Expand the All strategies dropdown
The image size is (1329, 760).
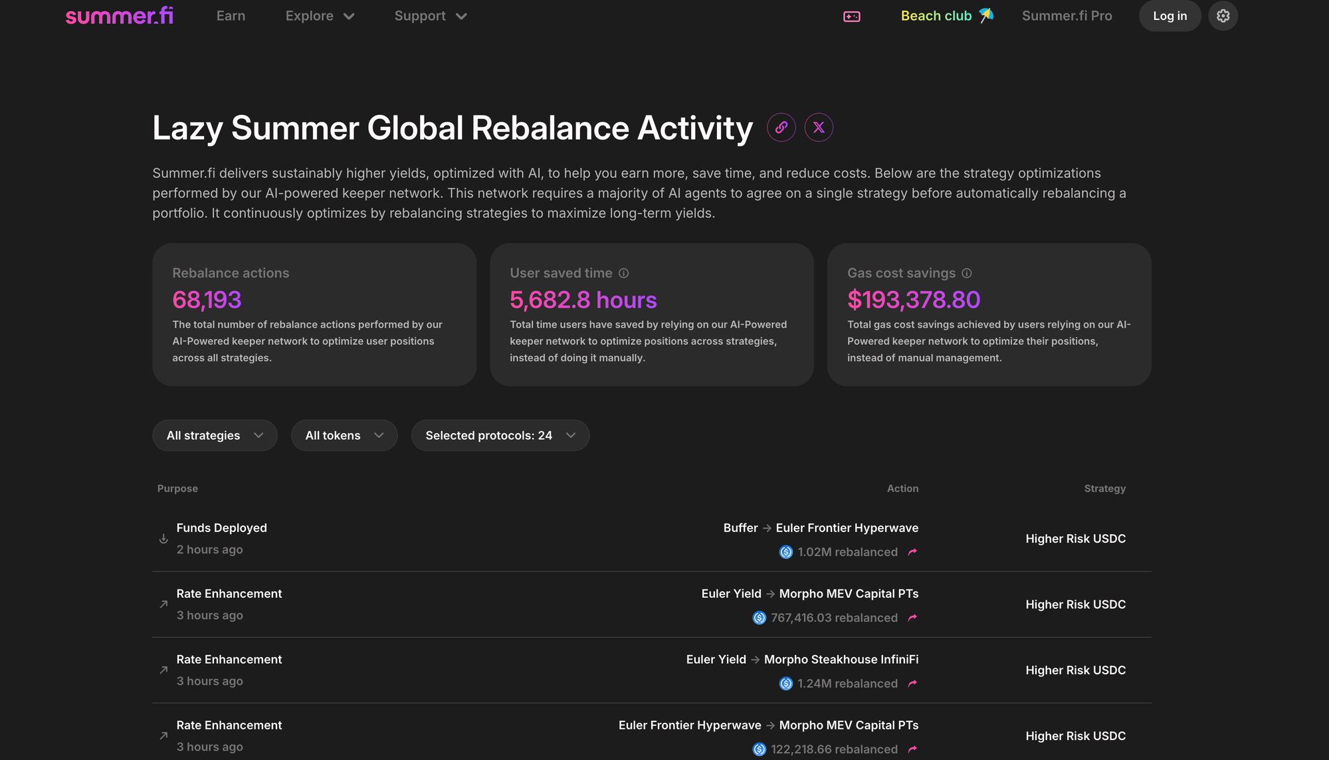coord(215,435)
